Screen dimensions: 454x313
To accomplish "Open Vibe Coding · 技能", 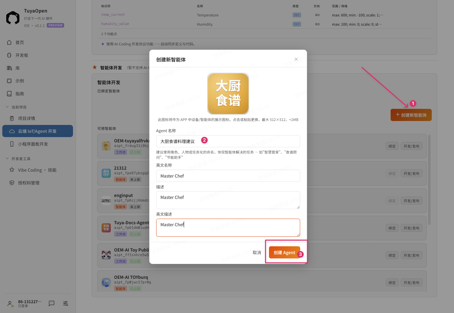I will click(37, 170).
